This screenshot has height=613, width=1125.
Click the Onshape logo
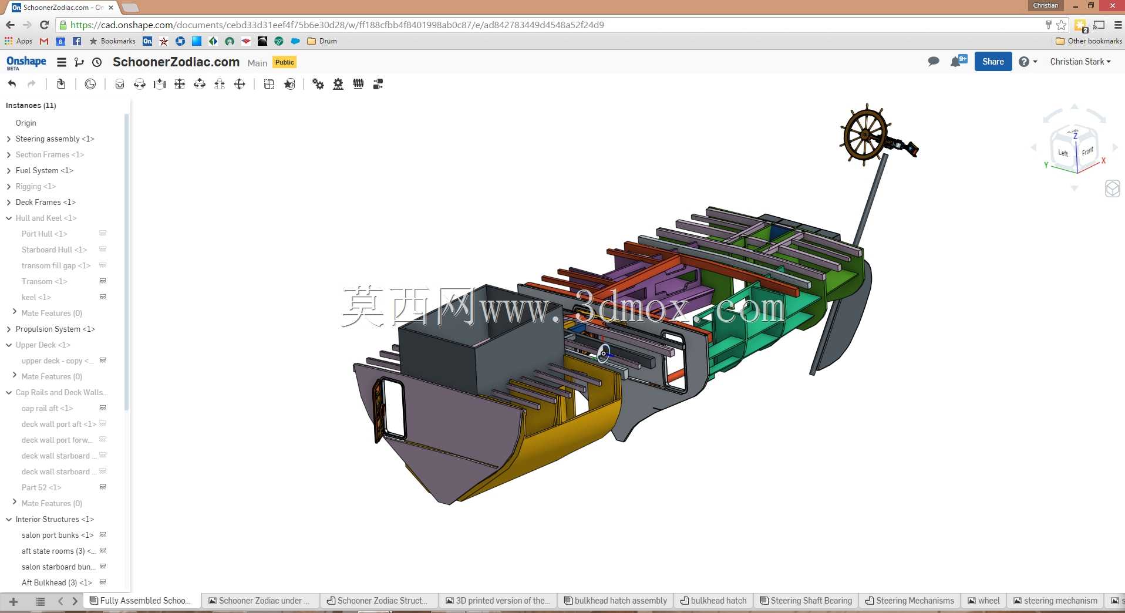(26, 62)
